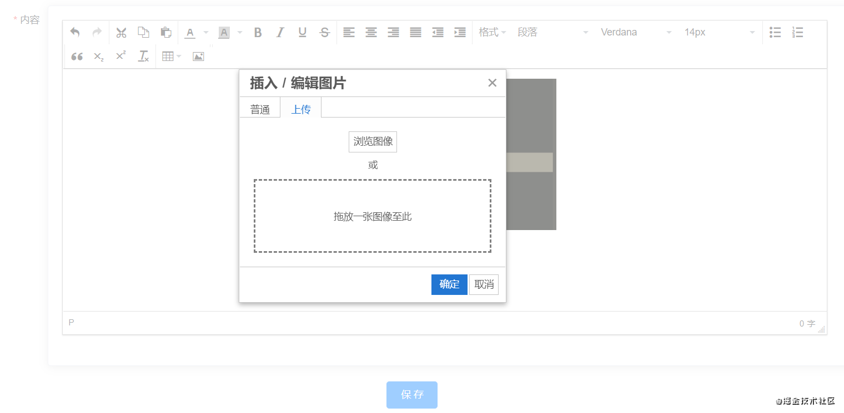Click the editor resize handle corner

tap(821, 329)
